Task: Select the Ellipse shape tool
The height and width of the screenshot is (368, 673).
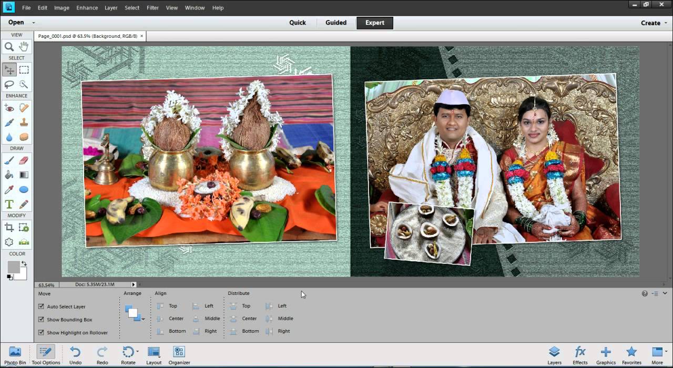Action: pyautogui.click(x=24, y=190)
